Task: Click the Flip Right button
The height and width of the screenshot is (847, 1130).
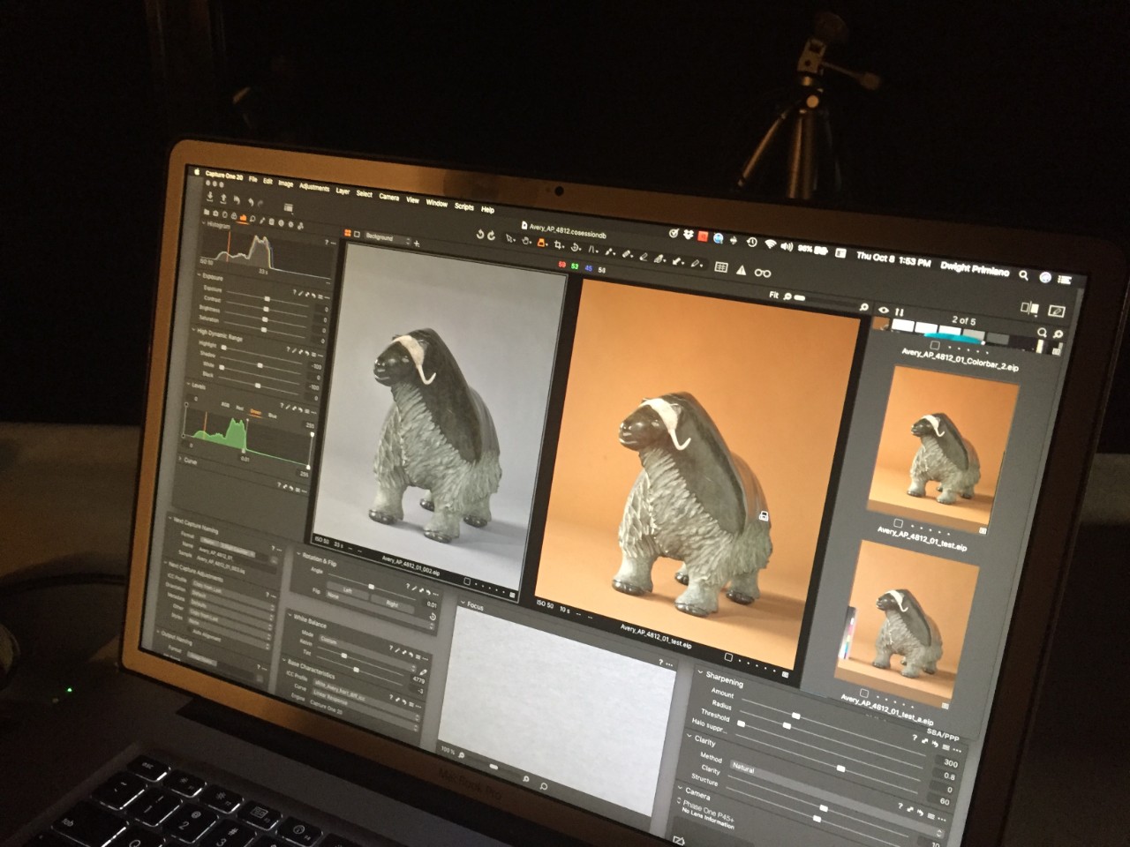Action: point(392,603)
